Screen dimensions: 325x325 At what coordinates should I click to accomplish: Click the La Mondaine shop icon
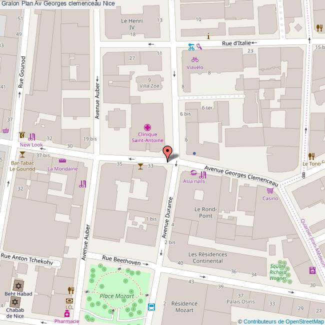62,160
